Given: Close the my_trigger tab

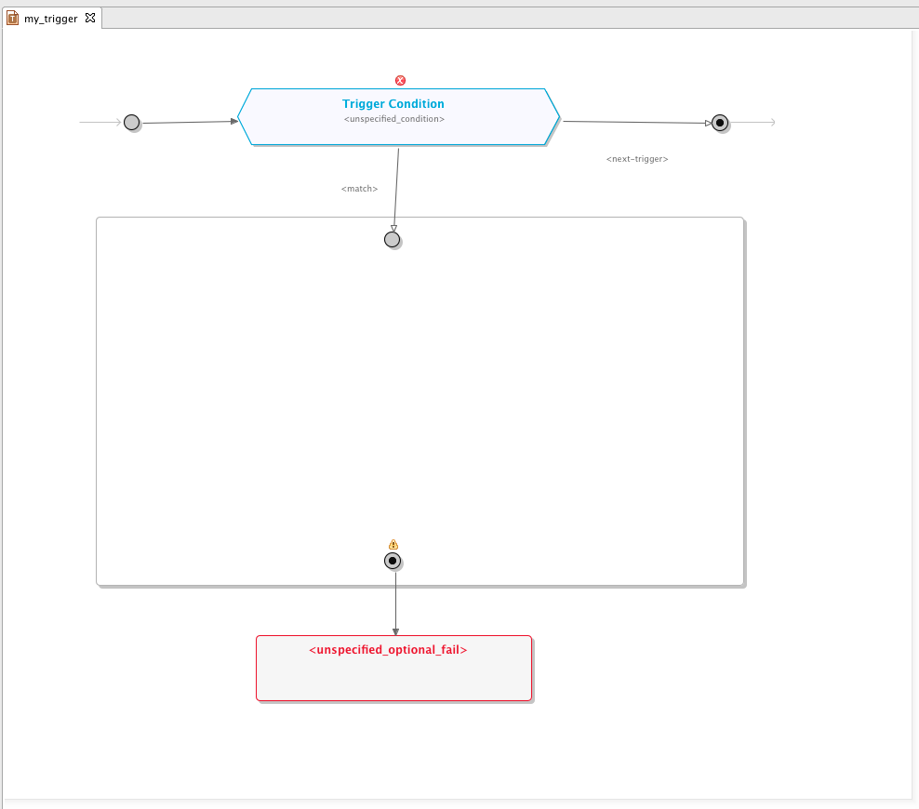Looking at the screenshot, I should point(90,18).
